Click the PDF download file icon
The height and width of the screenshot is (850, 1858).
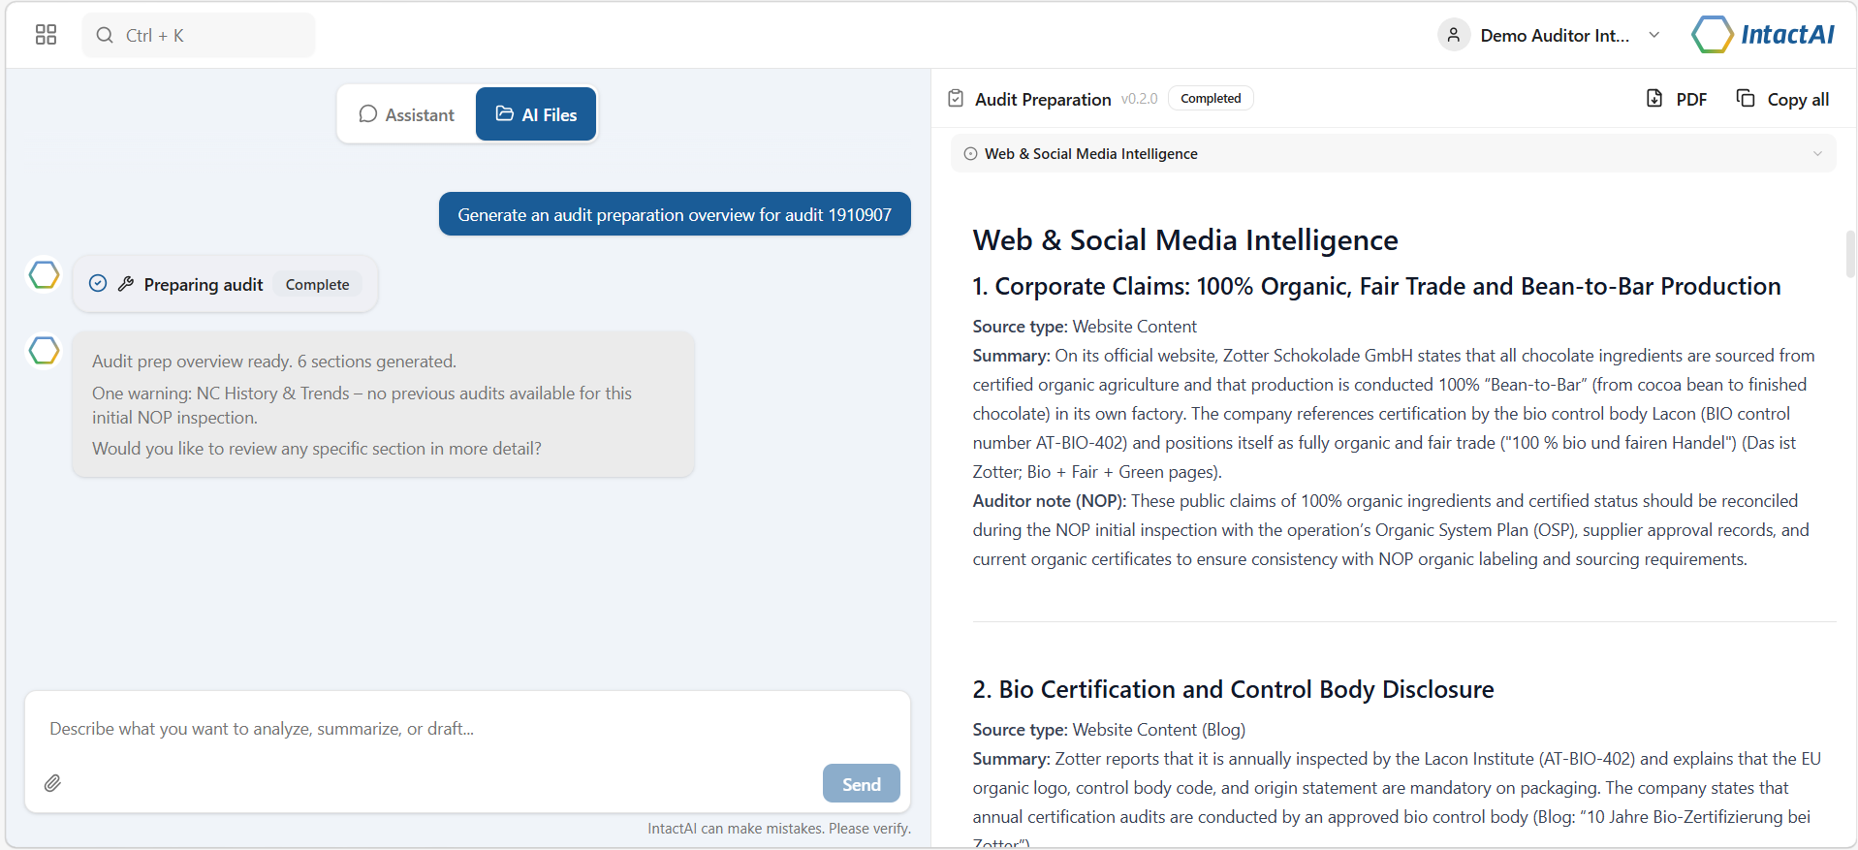click(x=1654, y=98)
